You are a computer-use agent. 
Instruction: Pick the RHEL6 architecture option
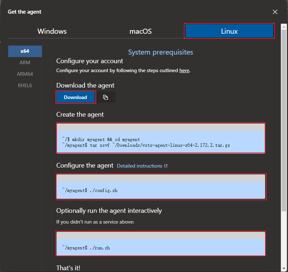[x=25, y=85]
